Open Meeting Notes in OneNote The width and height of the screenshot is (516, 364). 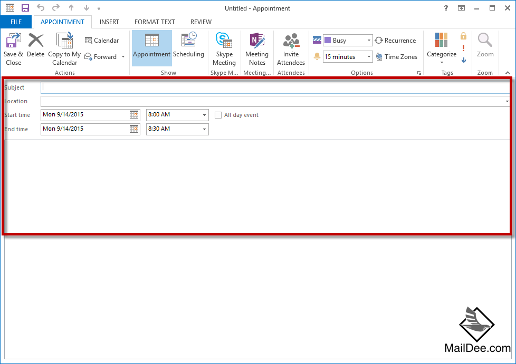point(257,50)
